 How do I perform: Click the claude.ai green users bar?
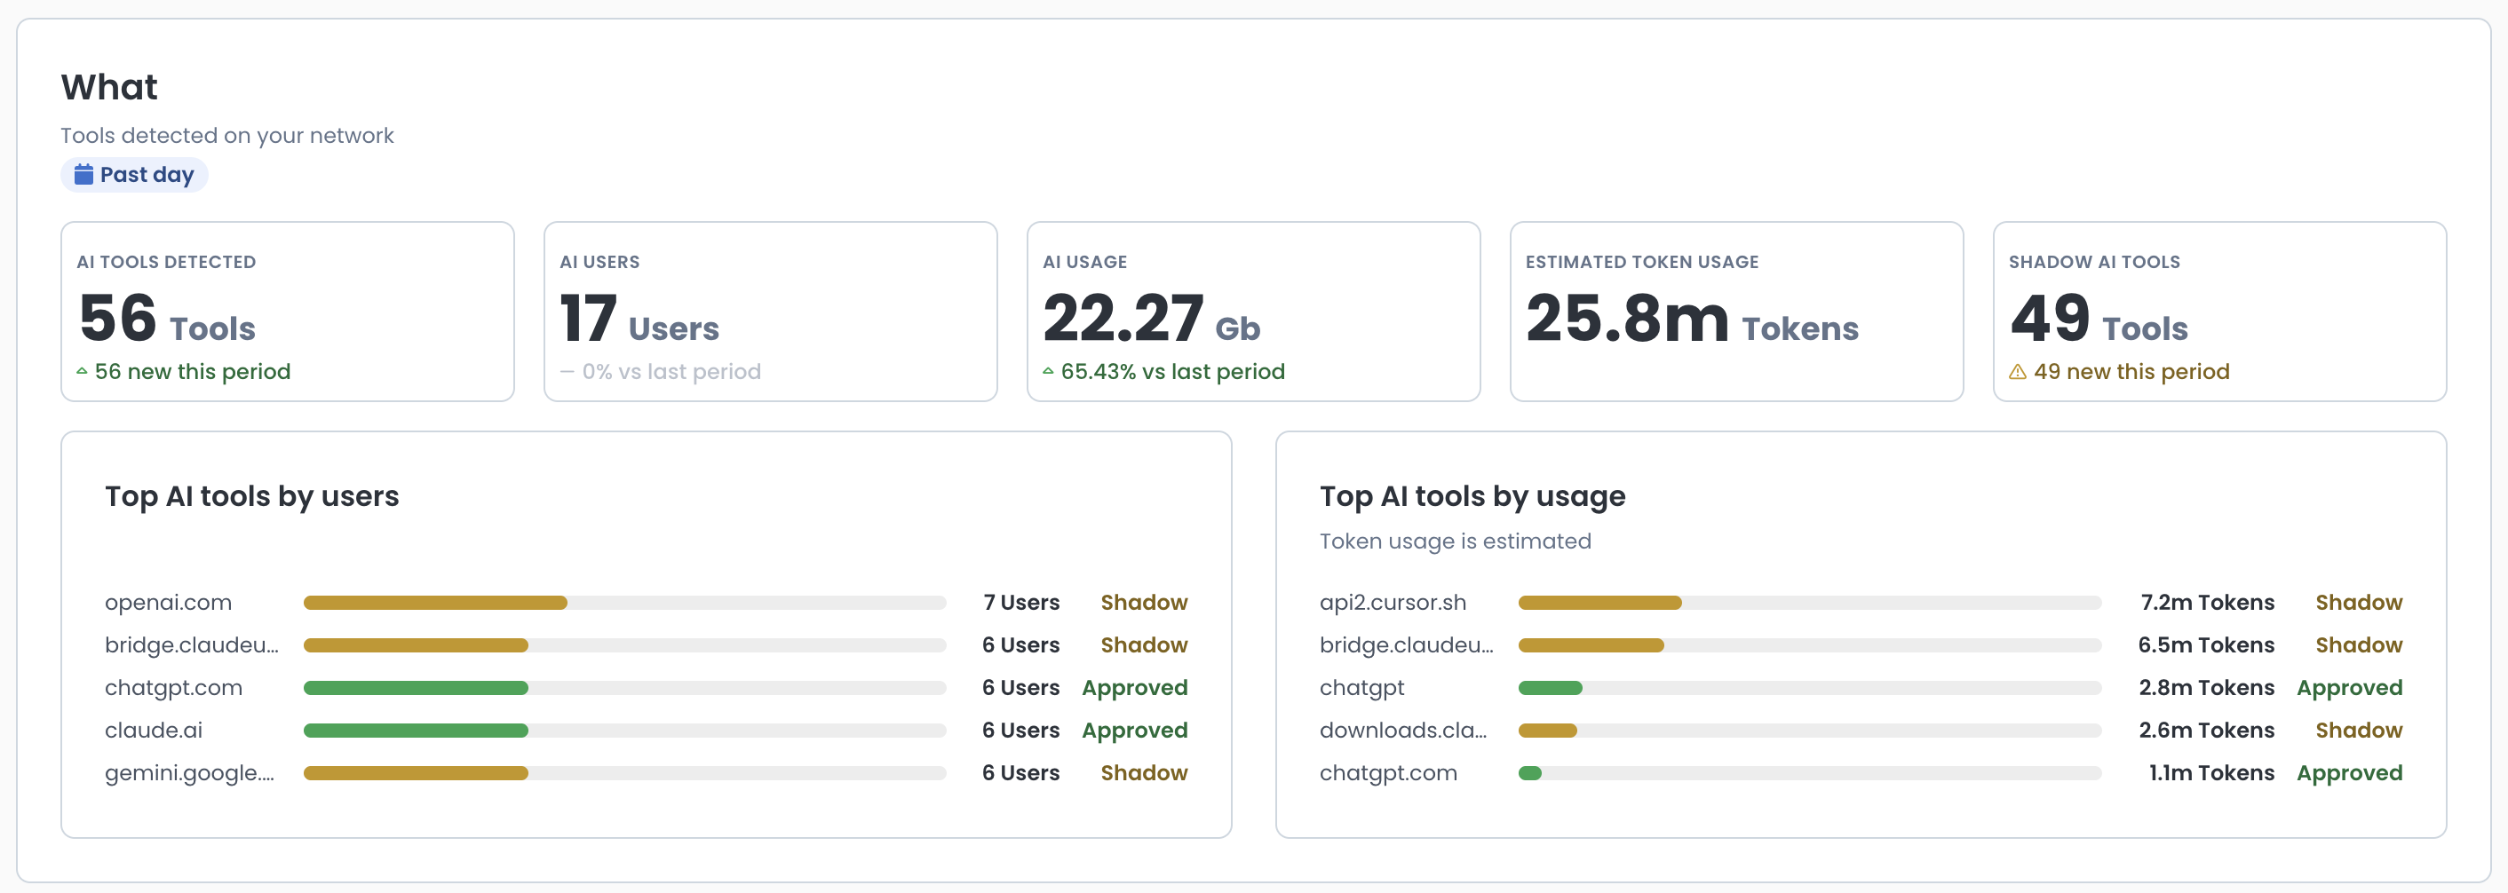(x=416, y=731)
